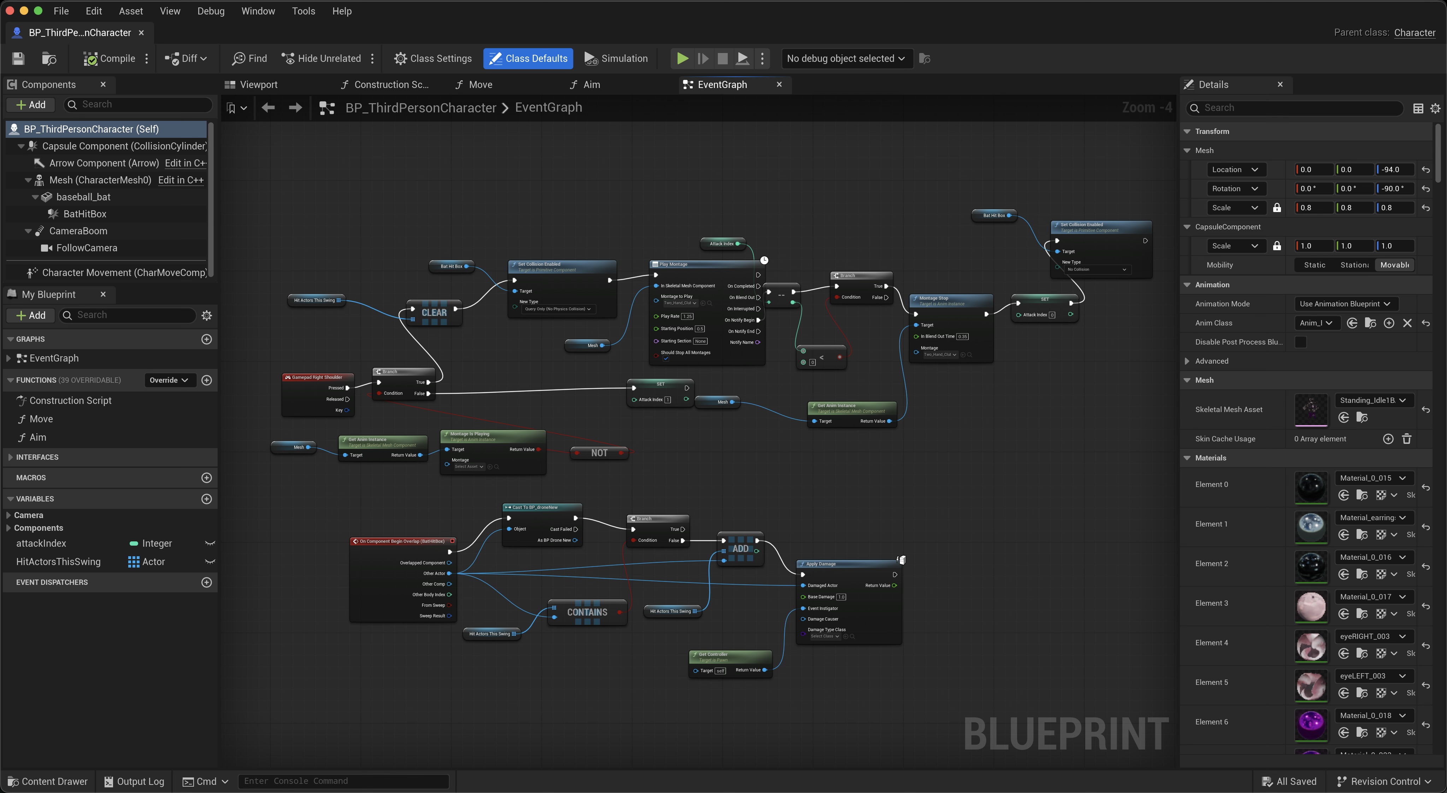The image size is (1447, 793).
Task: Open Output Log
Action: coord(134,781)
